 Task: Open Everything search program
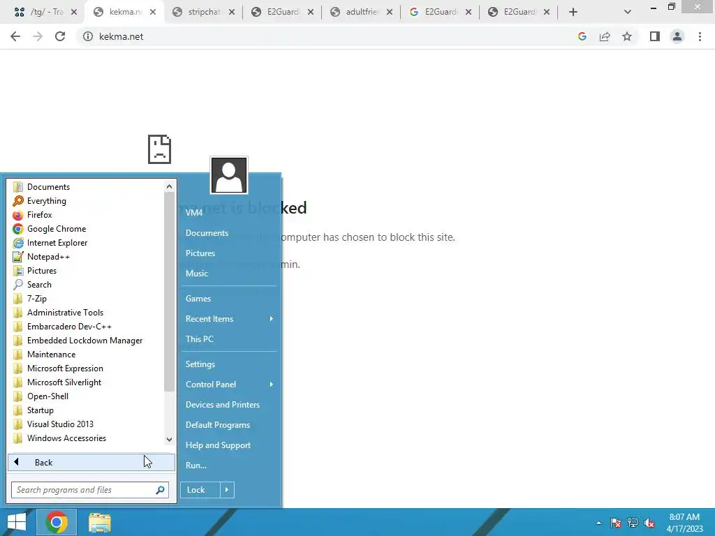[x=46, y=201]
